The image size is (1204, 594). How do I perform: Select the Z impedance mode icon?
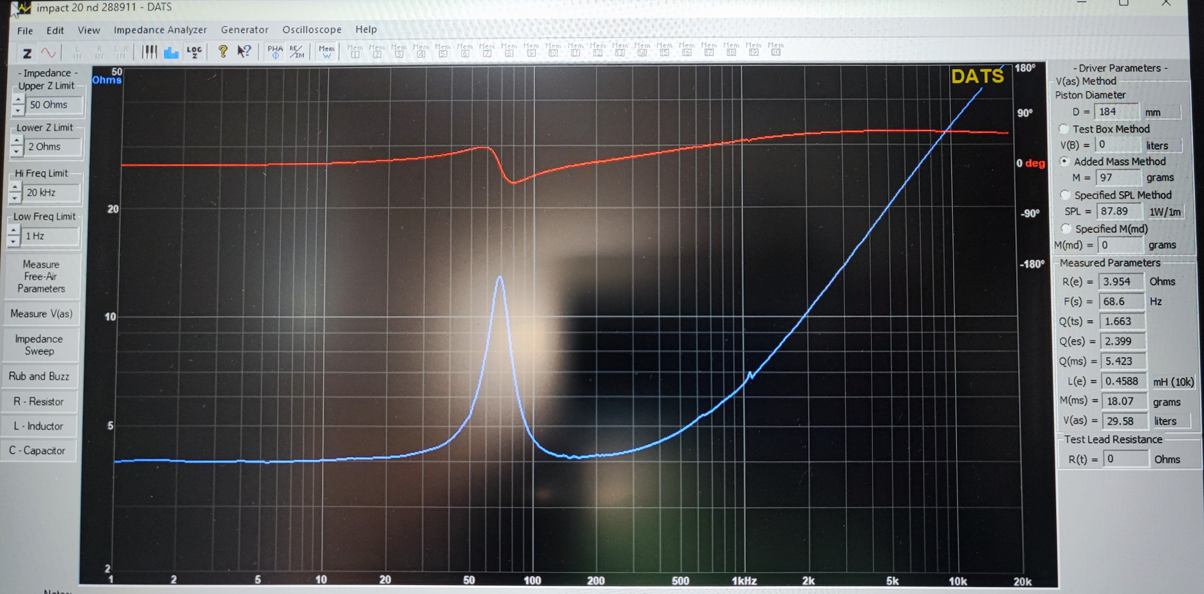(x=27, y=54)
